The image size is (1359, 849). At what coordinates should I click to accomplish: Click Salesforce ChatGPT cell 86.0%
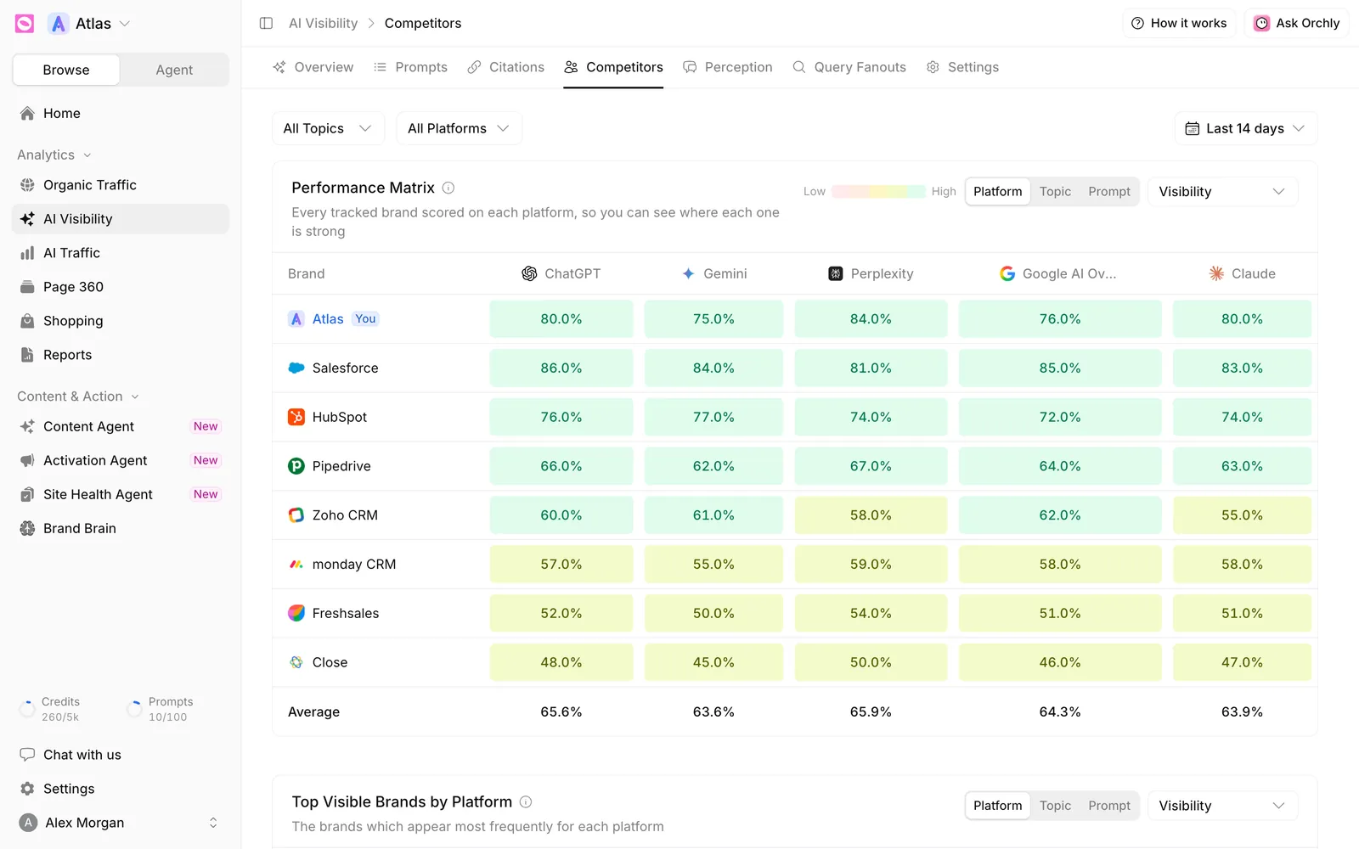pos(561,368)
